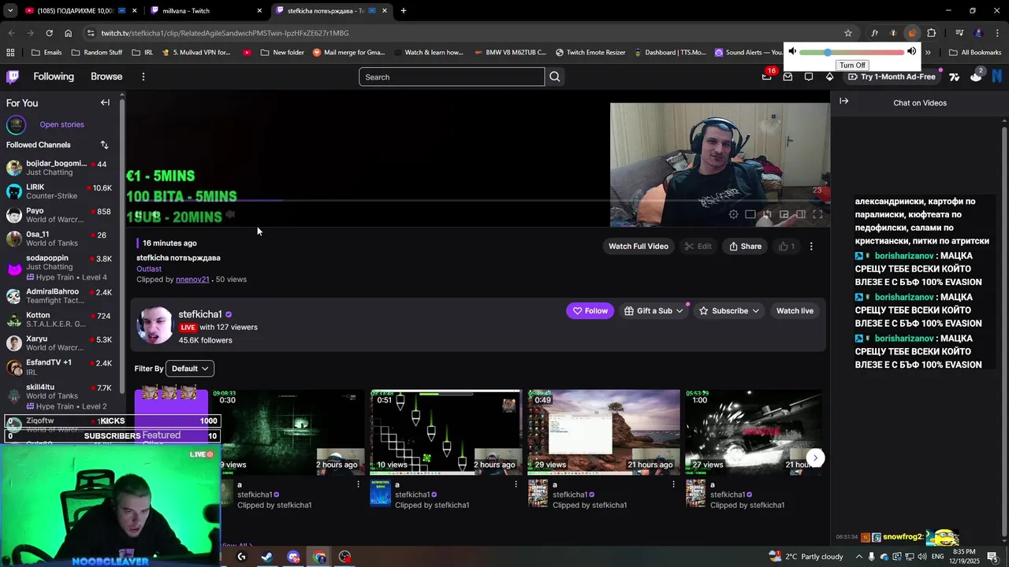Screen dimensions: 1009x567
Task: Bookmark this page with star icon
Action: point(848,33)
